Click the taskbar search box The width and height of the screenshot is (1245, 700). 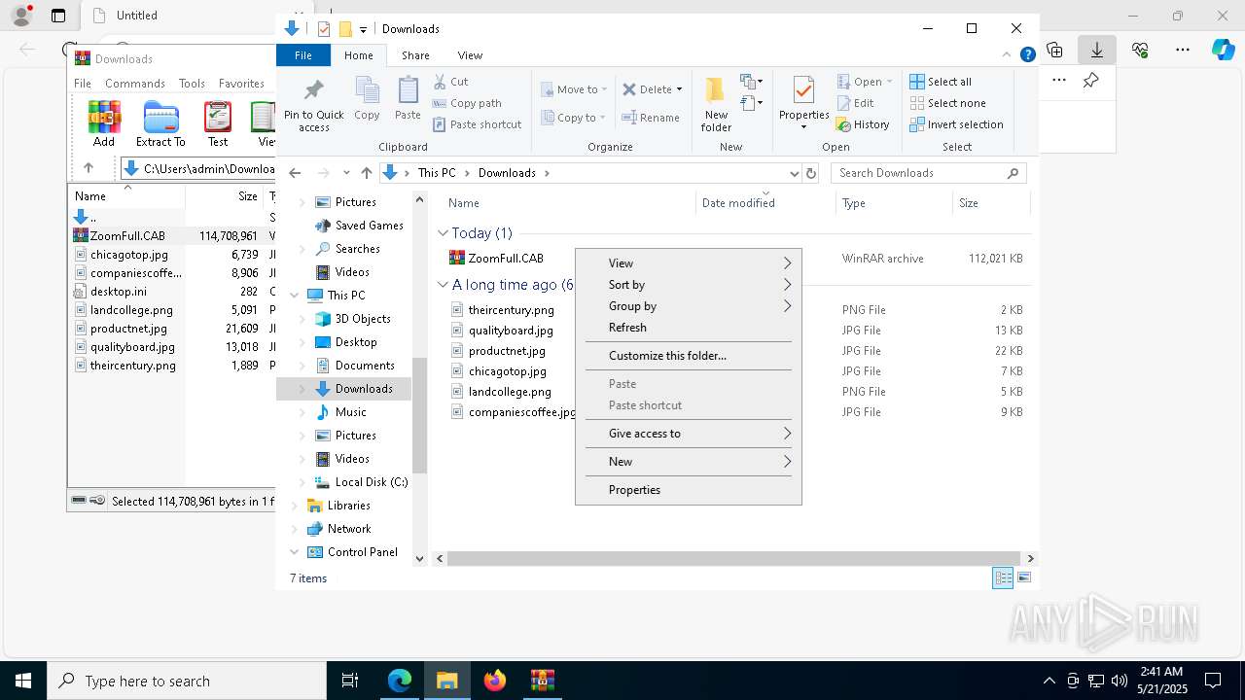click(x=187, y=681)
